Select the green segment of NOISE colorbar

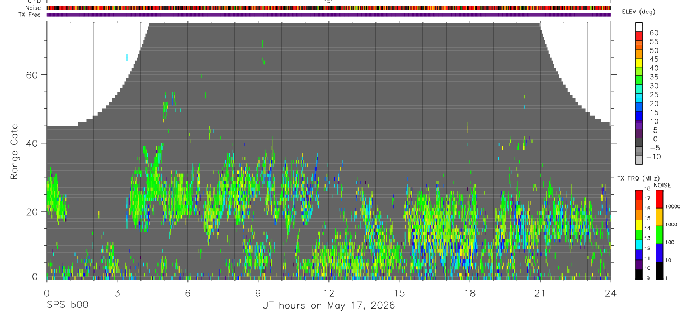pos(659,235)
